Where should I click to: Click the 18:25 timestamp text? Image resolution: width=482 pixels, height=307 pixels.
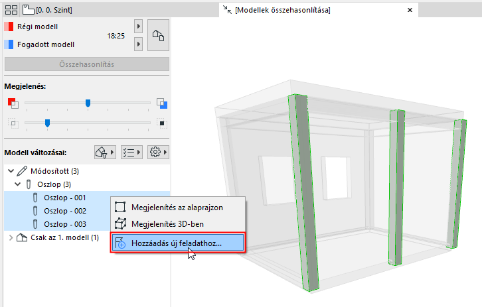click(x=116, y=36)
